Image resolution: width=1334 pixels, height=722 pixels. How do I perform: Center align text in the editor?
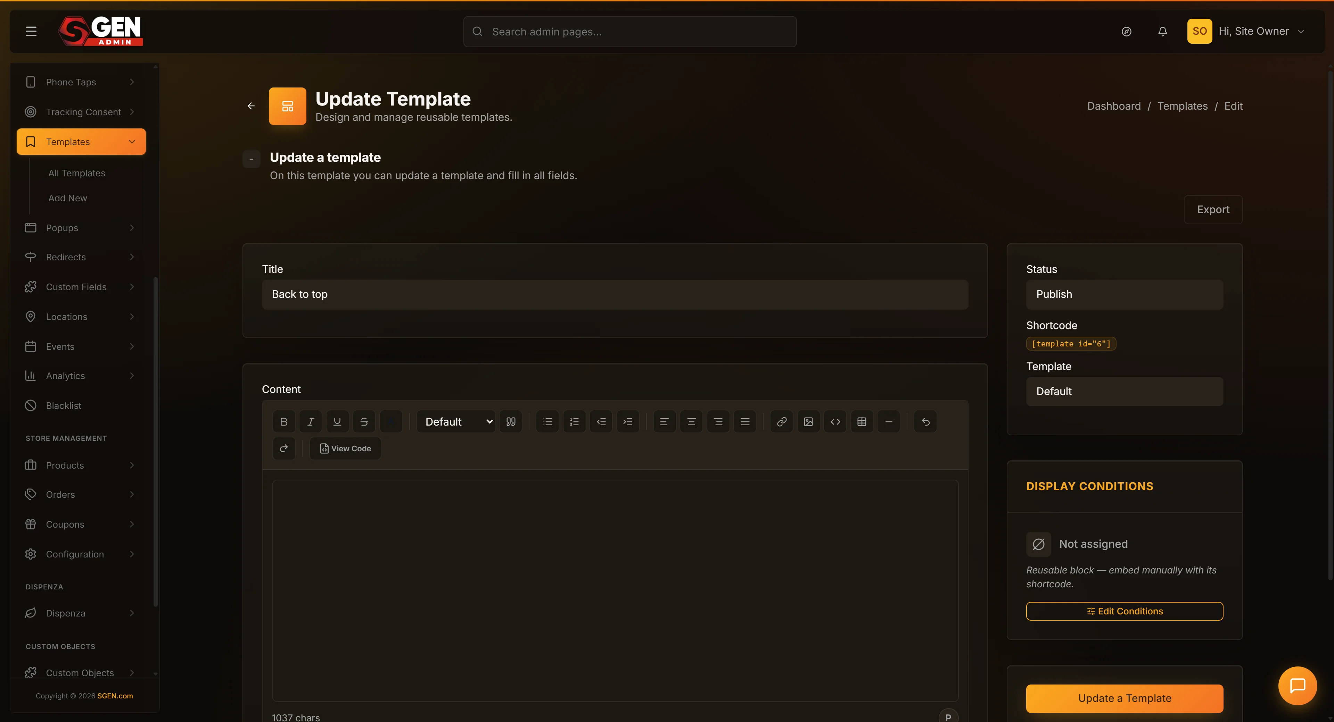point(691,422)
